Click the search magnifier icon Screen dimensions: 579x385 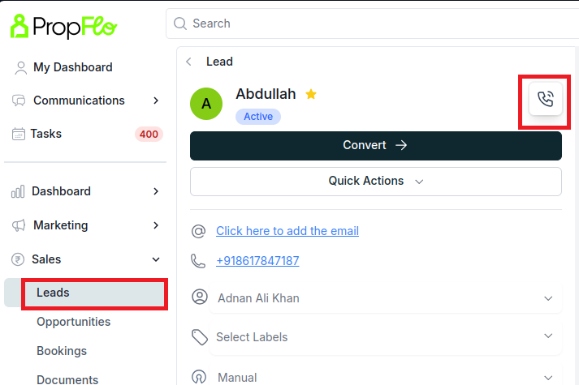[x=179, y=24]
